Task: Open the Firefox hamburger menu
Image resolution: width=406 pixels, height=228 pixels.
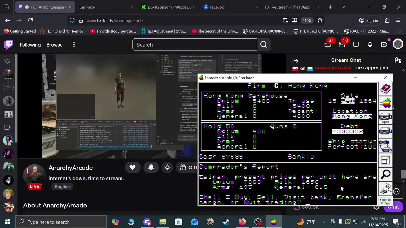Action: point(398,20)
